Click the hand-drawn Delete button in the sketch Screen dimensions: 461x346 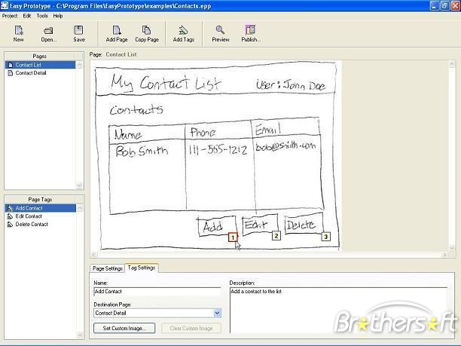click(304, 224)
